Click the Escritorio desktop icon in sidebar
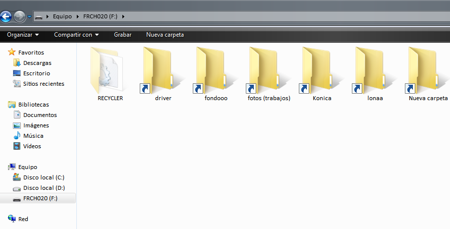This screenshot has height=229, width=450. click(17, 73)
